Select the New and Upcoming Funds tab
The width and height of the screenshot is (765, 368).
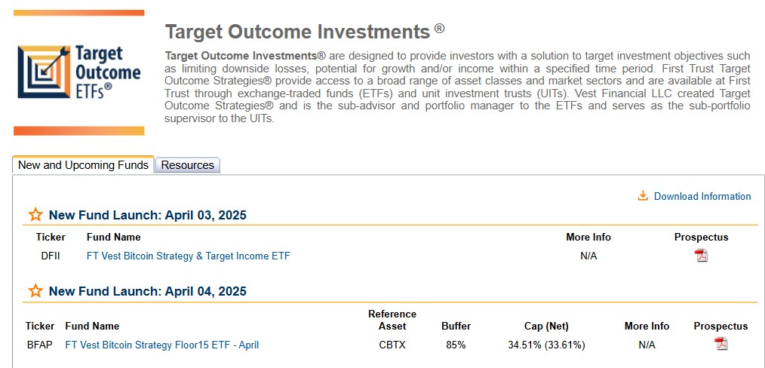(x=83, y=165)
